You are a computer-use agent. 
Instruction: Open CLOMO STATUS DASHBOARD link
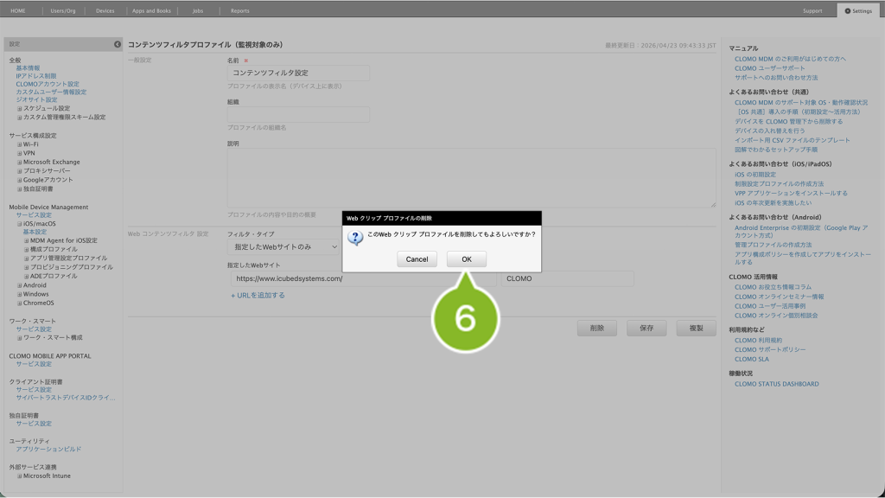pyautogui.click(x=776, y=384)
